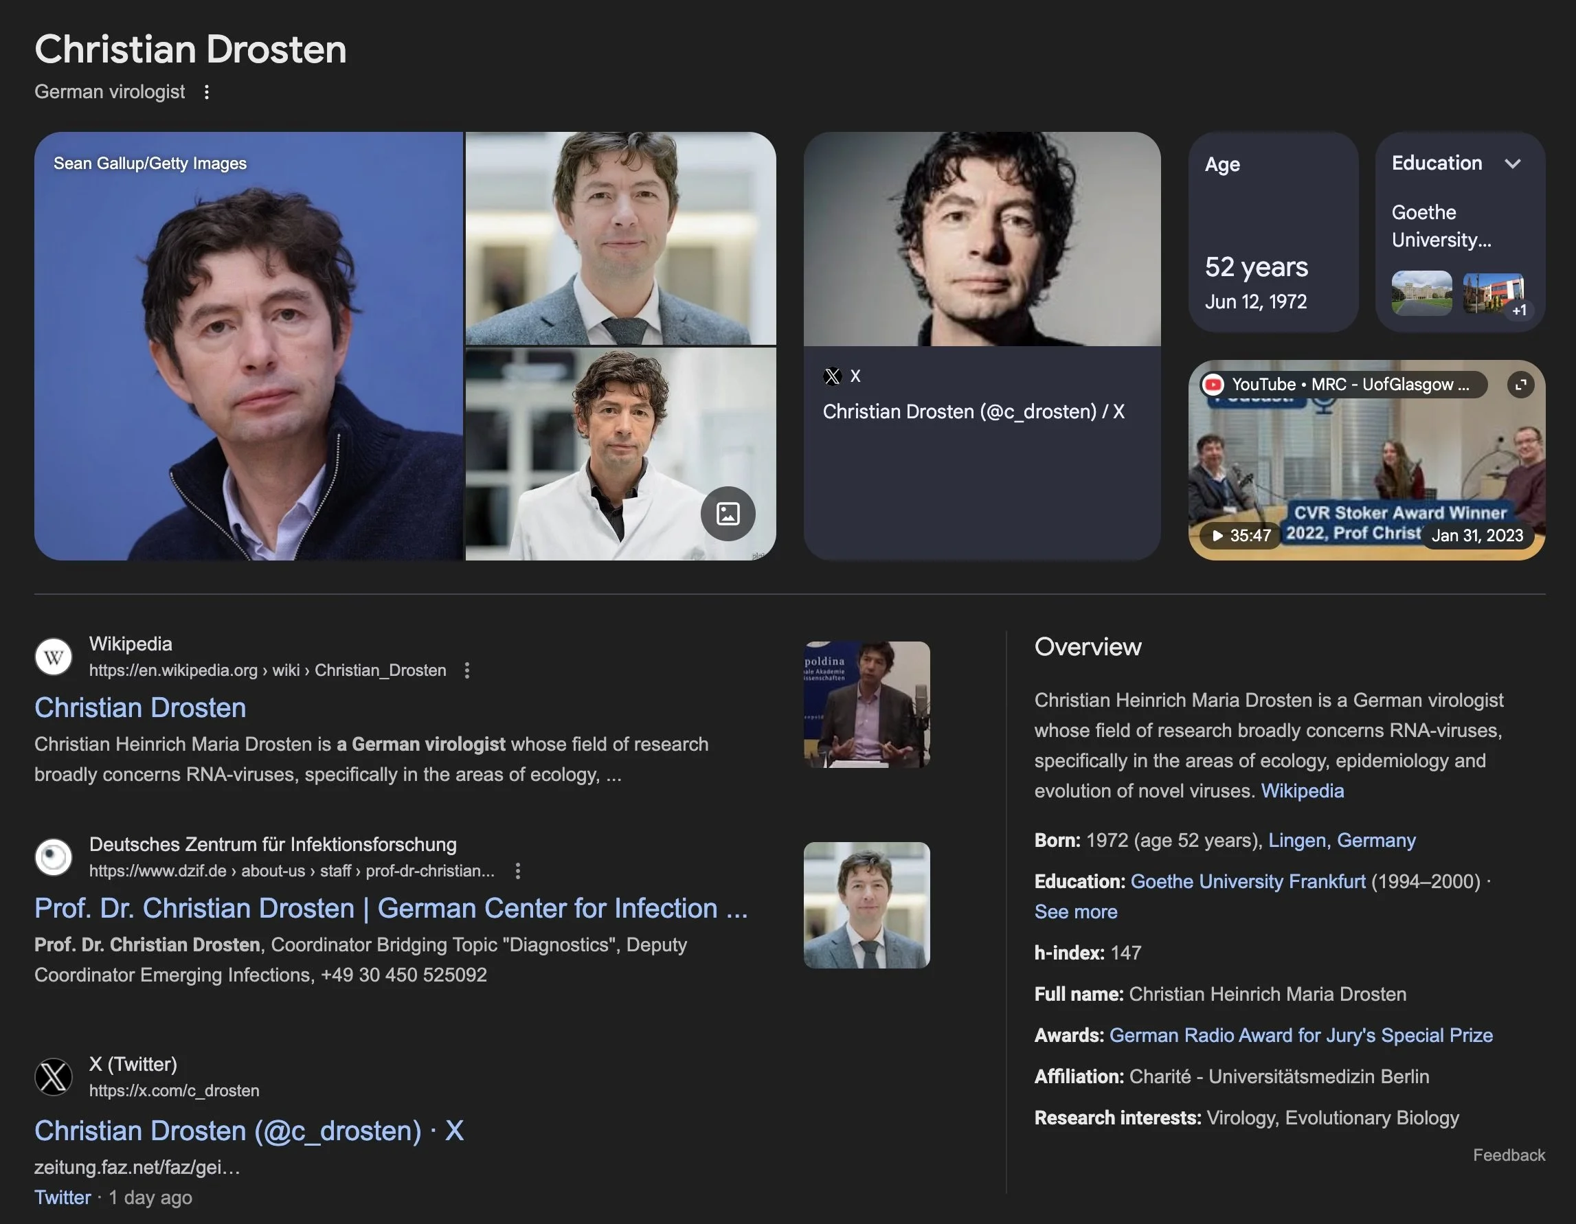1576x1224 pixels.
Task: Open the X profile card @c_drosten
Action: pos(973,412)
